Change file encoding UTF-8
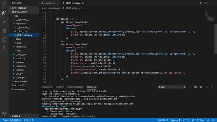Screen dimensions: 217x122 [186, 120]
